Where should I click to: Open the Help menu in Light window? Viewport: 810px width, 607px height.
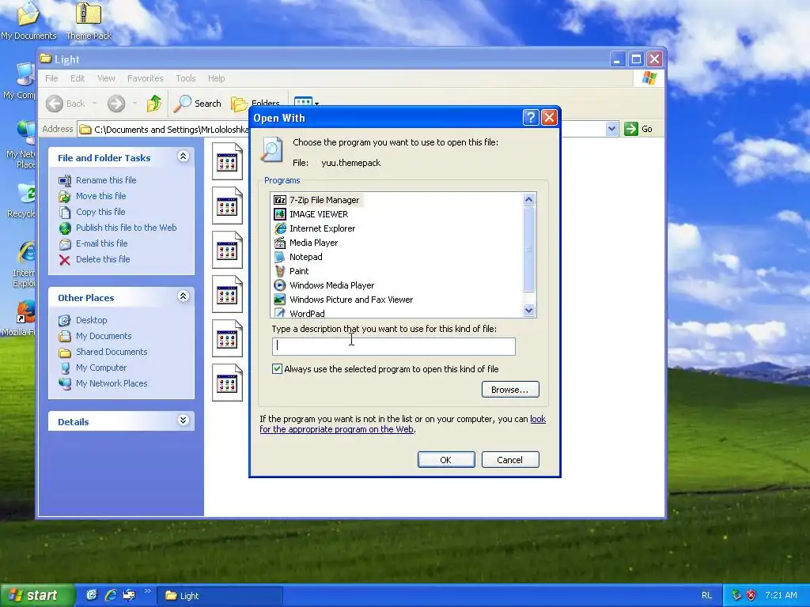(x=217, y=78)
